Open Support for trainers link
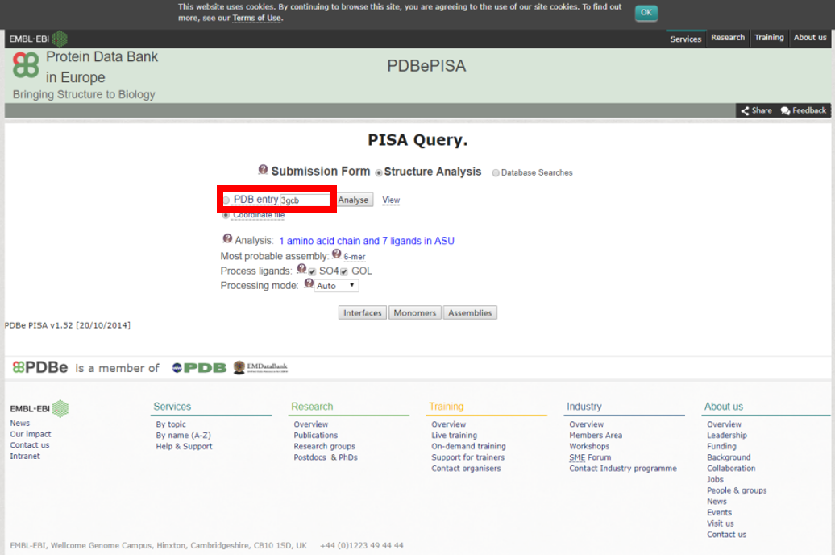This screenshot has height=558, width=835. click(x=468, y=457)
